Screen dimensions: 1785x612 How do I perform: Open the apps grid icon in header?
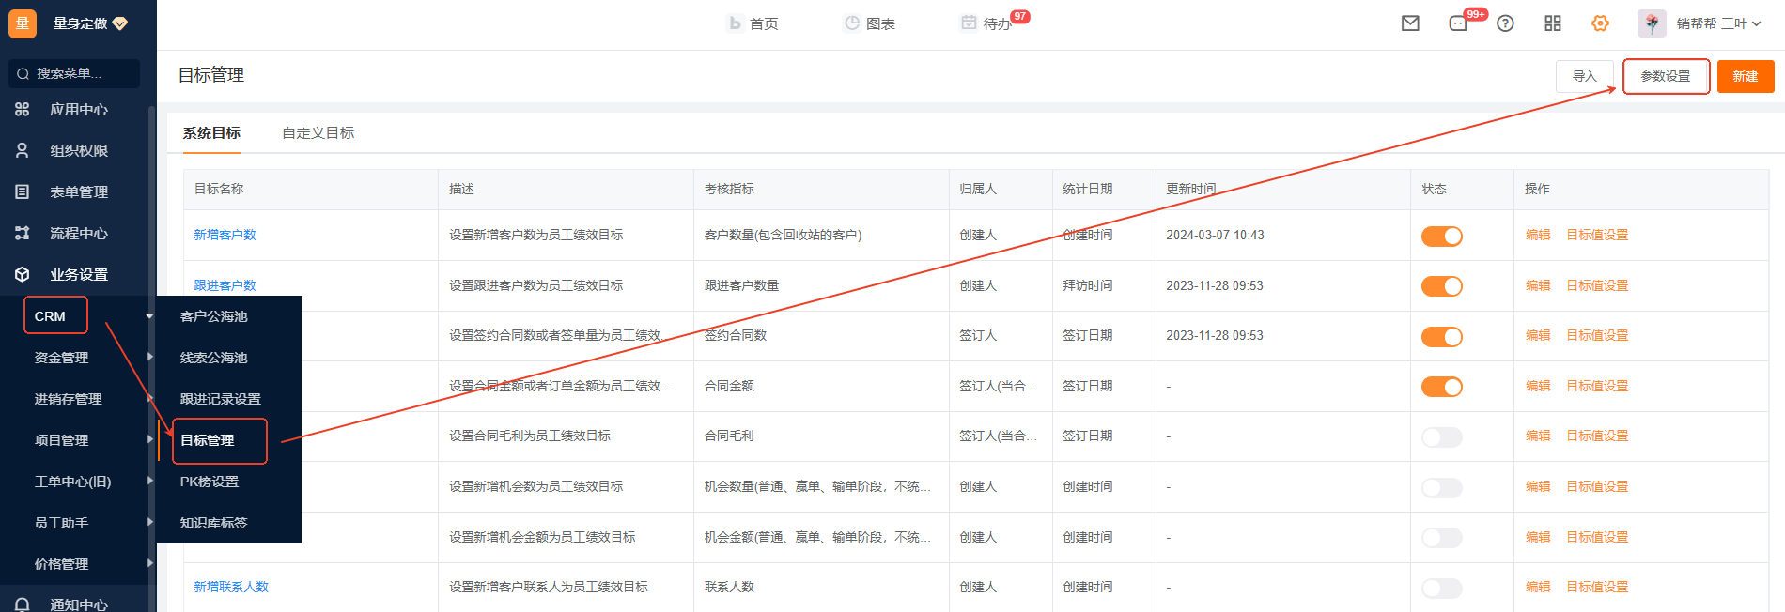pyautogui.click(x=1553, y=23)
